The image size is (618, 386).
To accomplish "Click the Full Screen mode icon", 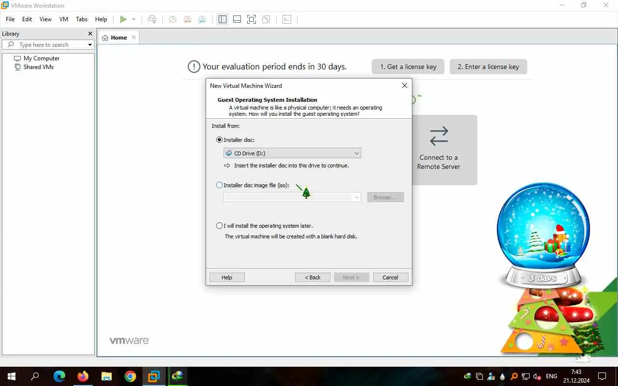I will [x=251, y=19].
